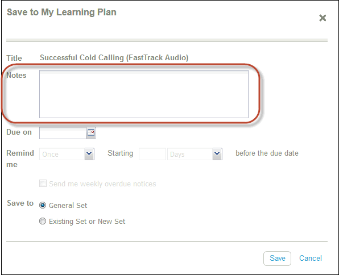Click the Save button
The image size is (339, 275).
point(277,259)
